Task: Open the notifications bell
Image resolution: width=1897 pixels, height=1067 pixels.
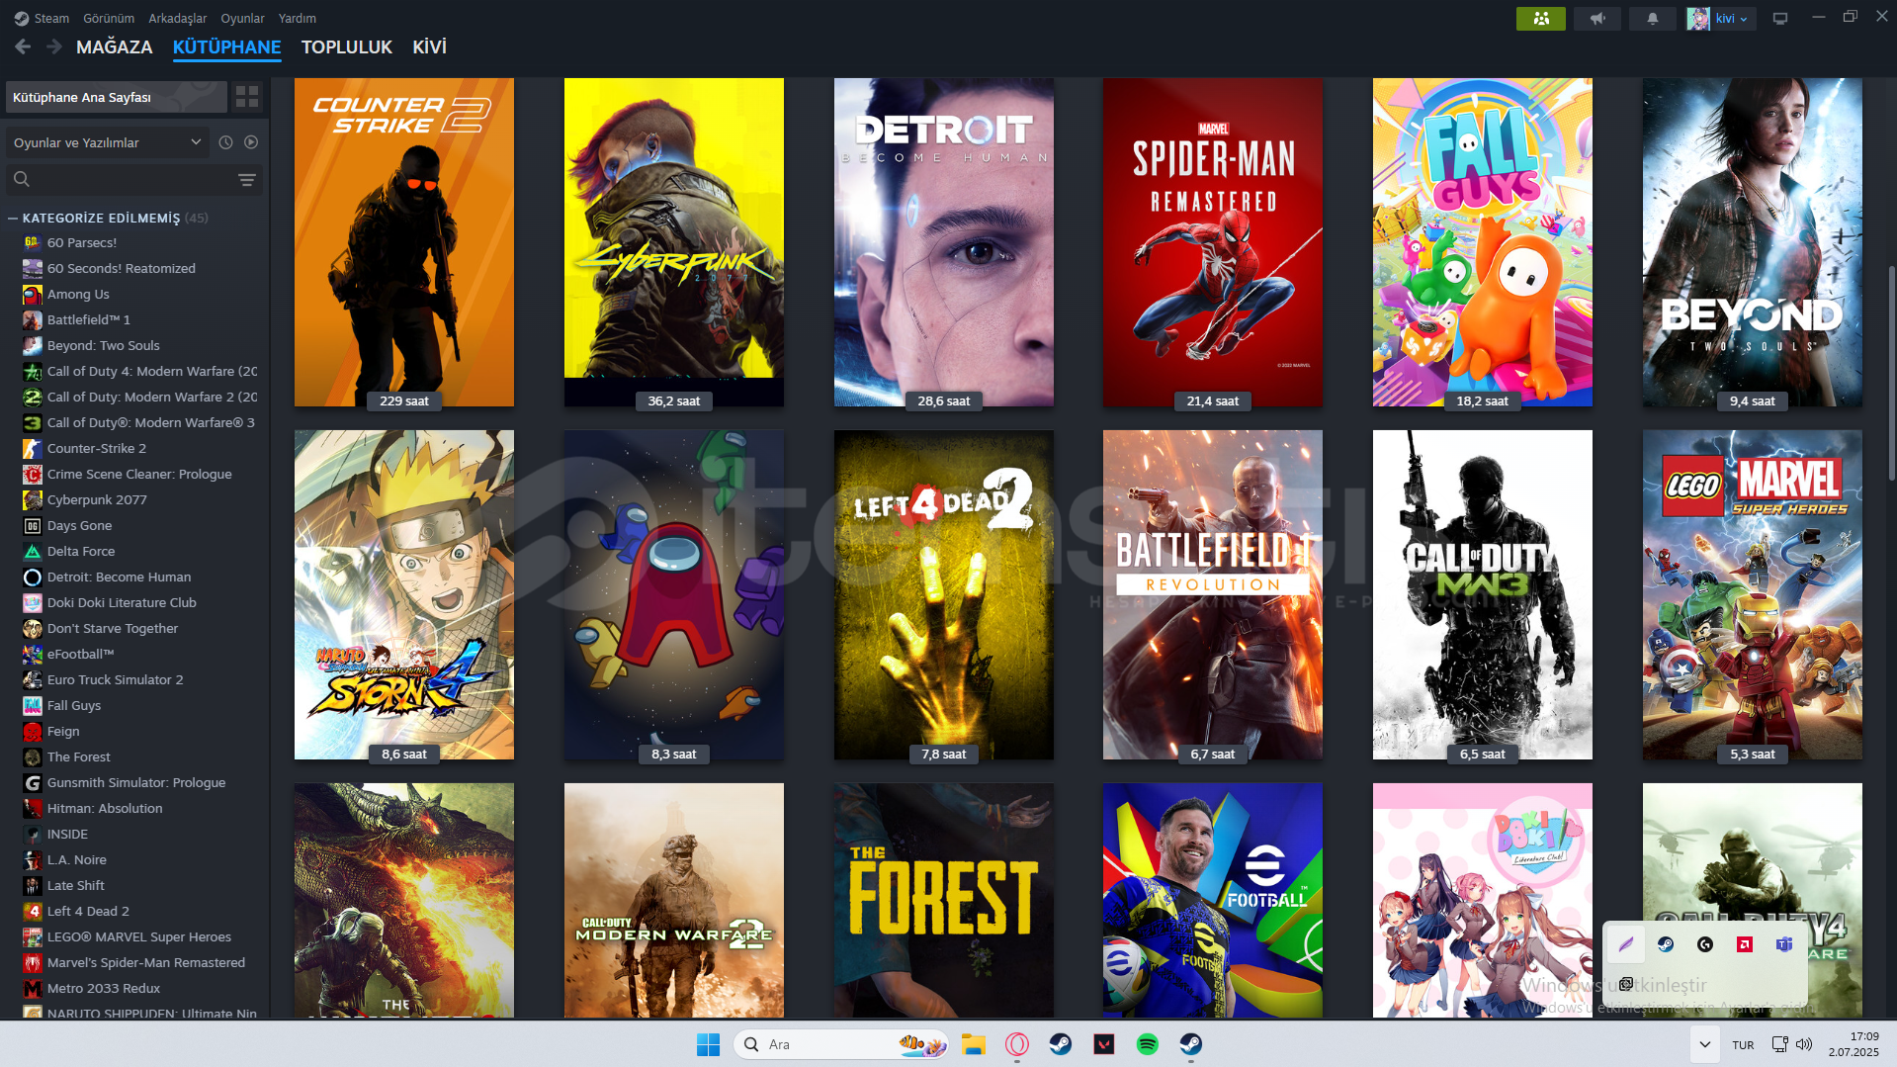Action: click(x=1652, y=18)
